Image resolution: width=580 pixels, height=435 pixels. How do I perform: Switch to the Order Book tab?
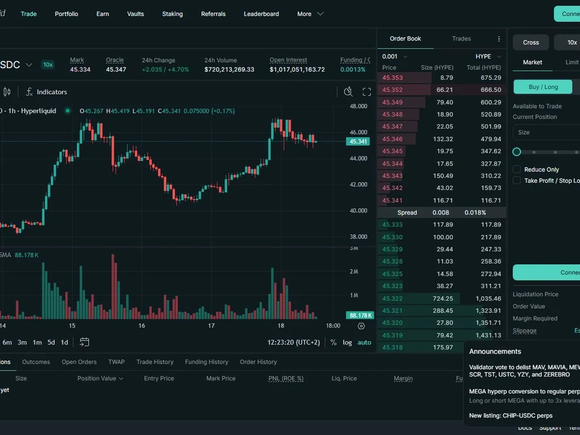(406, 39)
